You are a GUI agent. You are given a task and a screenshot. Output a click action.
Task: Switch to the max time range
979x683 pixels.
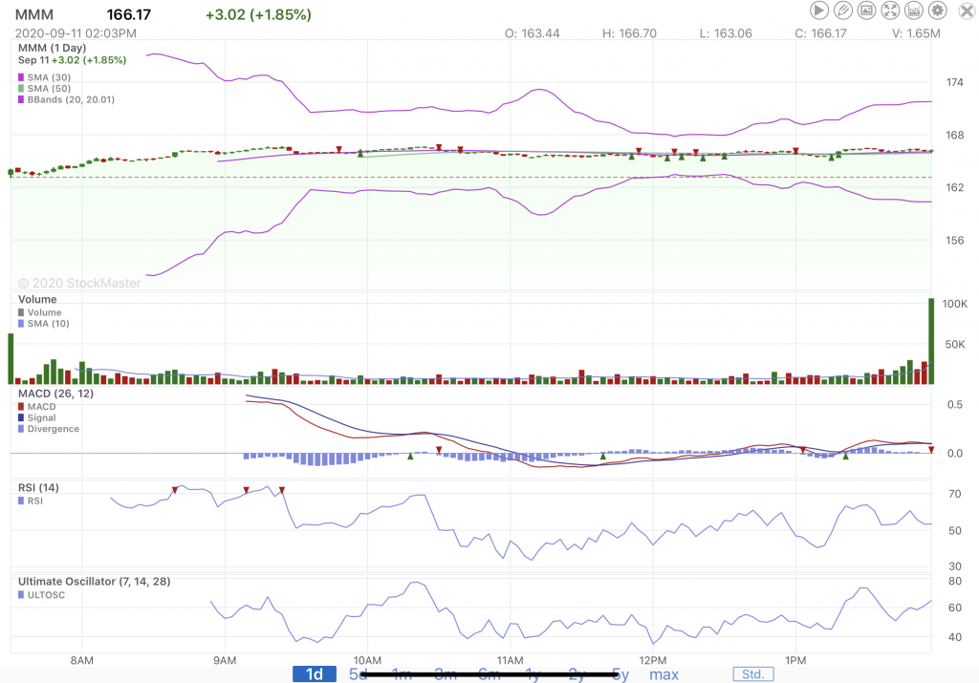coord(664,674)
